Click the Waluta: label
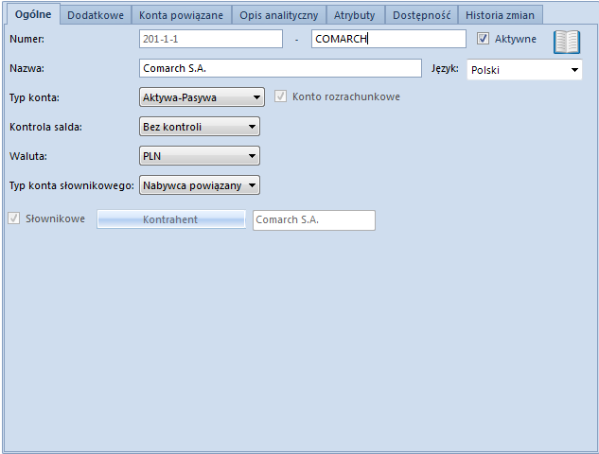Viewport: 599px width, 454px height. pyautogui.click(x=28, y=156)
